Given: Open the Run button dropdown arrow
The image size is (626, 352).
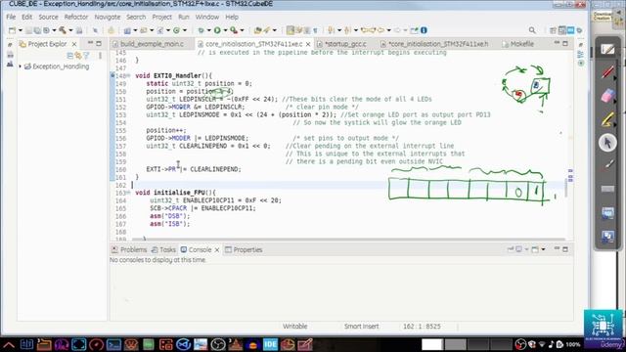Looking at the screenshot, I should [x=225, y=30].
